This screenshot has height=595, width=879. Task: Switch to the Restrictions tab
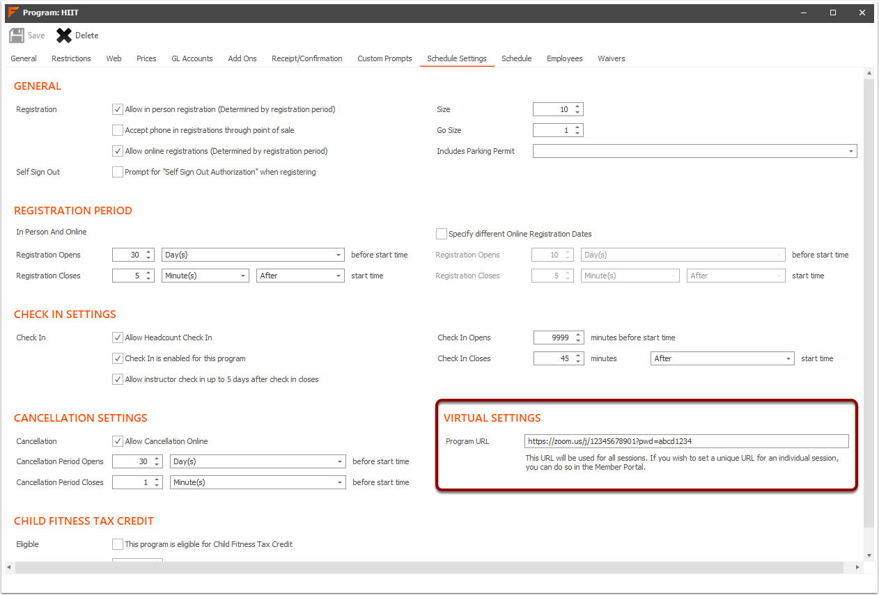coord(71,58)
